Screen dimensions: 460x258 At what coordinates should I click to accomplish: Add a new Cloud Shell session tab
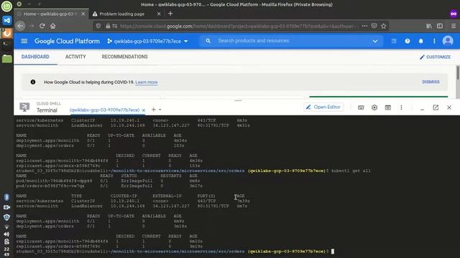153,110
